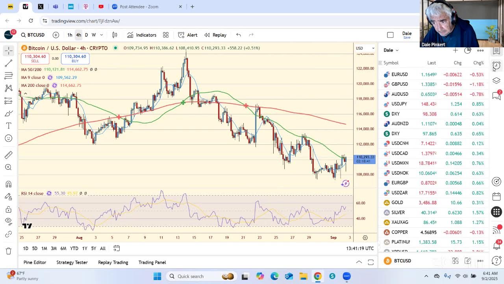Click the drawings sync link icon
The height and width of the screenshot is (284, 504).
(x=8, y=234)
